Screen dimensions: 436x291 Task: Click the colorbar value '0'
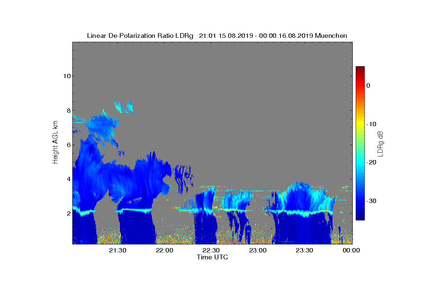point(368,85)
